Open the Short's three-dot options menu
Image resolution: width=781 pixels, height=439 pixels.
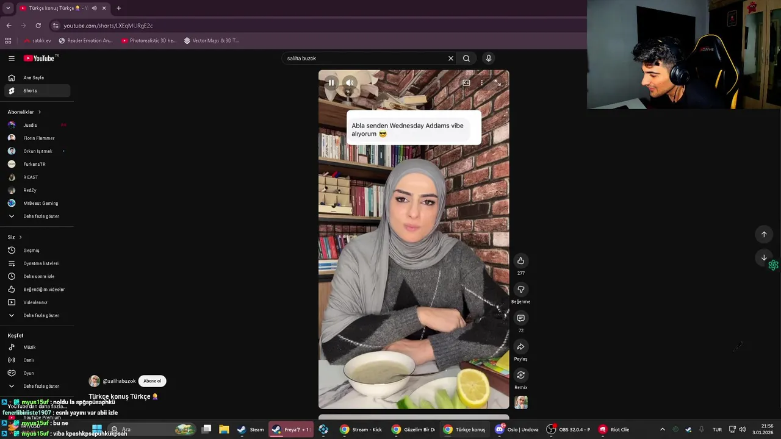481,83
